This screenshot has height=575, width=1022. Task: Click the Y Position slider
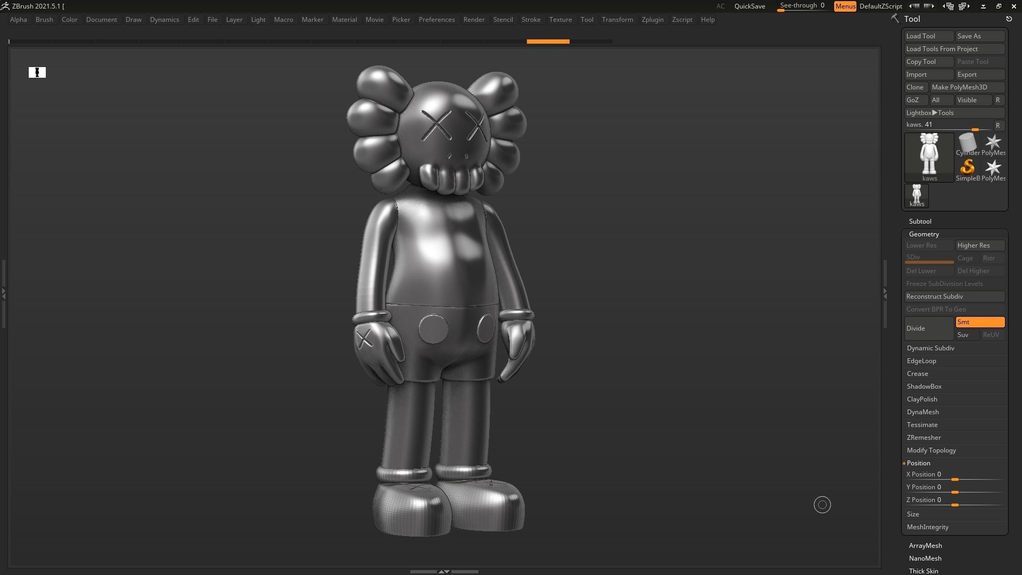pyautogui.click(x=954, y=488)
